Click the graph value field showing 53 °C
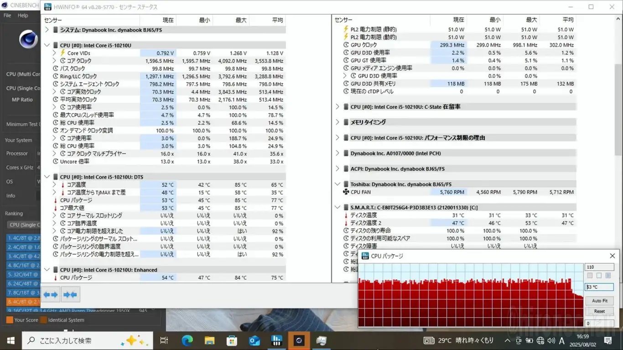Viewport: 623px width, 350px height. pyautogui.click(x=599, y=287)
